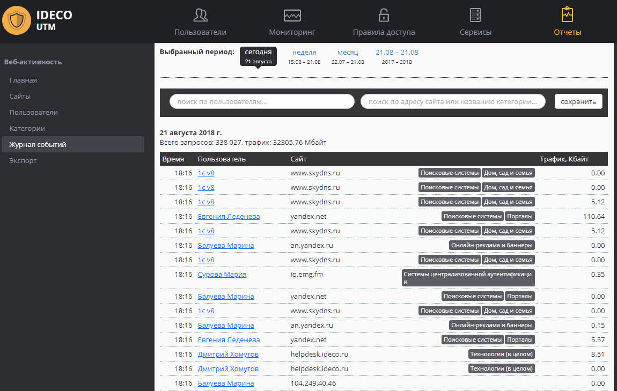Click the Онлайн-реклама и баннеры category tag
Viewport: 617px width, 391px height.
pyautogui.click(x=492, y=245)
